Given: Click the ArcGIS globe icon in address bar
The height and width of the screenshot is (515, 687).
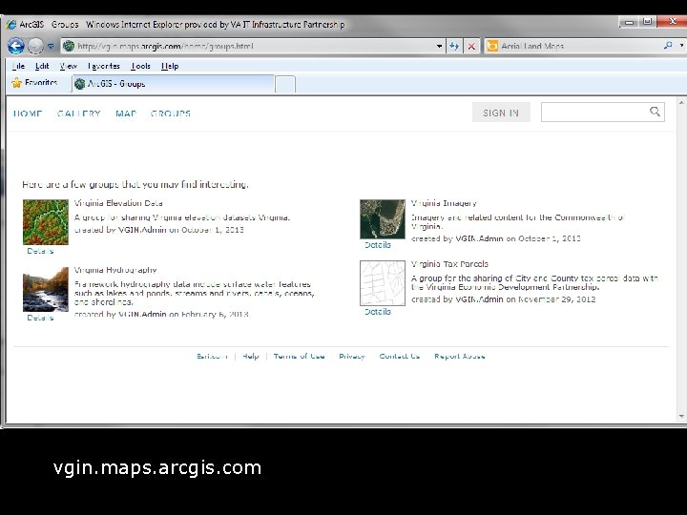Looking at the screenshot, I should pyautogui.click(x=69, y=46).
